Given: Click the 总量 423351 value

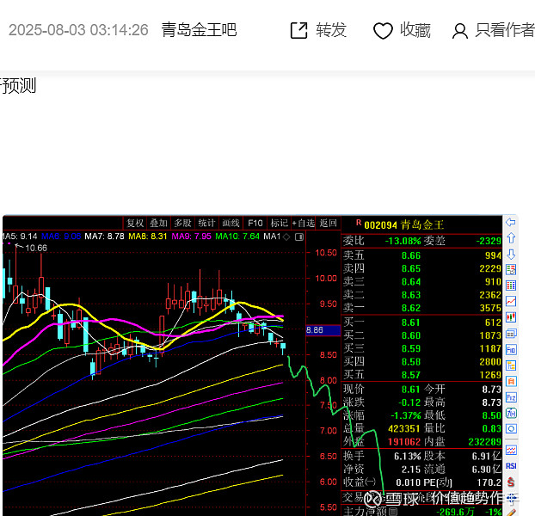Looking at the screenshot, I should pyautogui.click(x=404, y=428).
